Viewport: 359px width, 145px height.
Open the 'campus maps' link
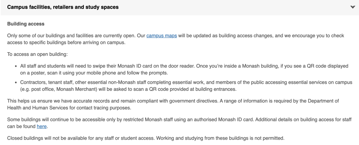point(162,36)
